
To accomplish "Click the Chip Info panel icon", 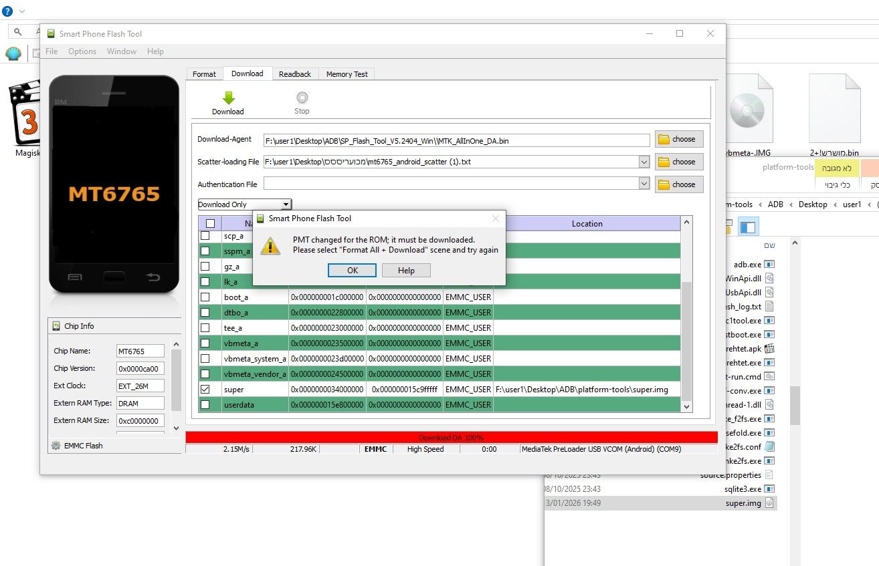I will pyautogui.click(x=56, y=326).
